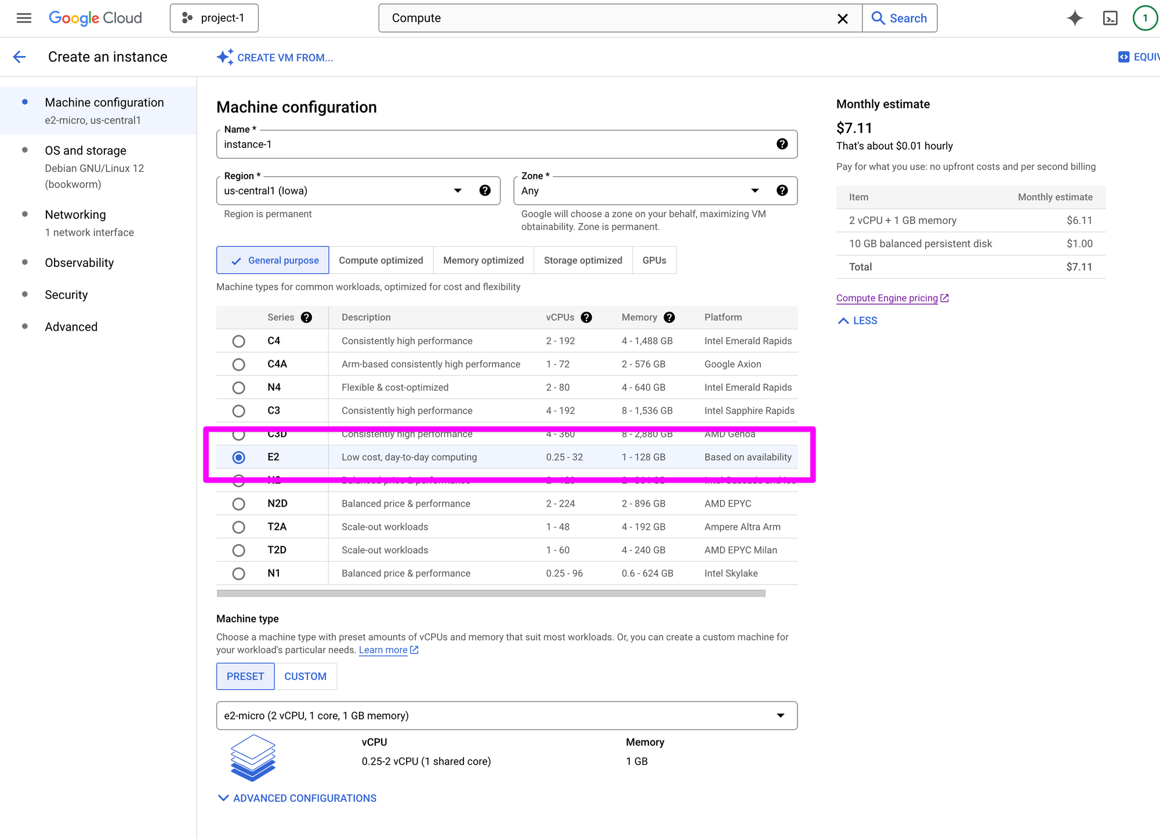Click the back arrow beside Create an instance
This screenshot has width=1160, height=839.
[x=20, y=57]
